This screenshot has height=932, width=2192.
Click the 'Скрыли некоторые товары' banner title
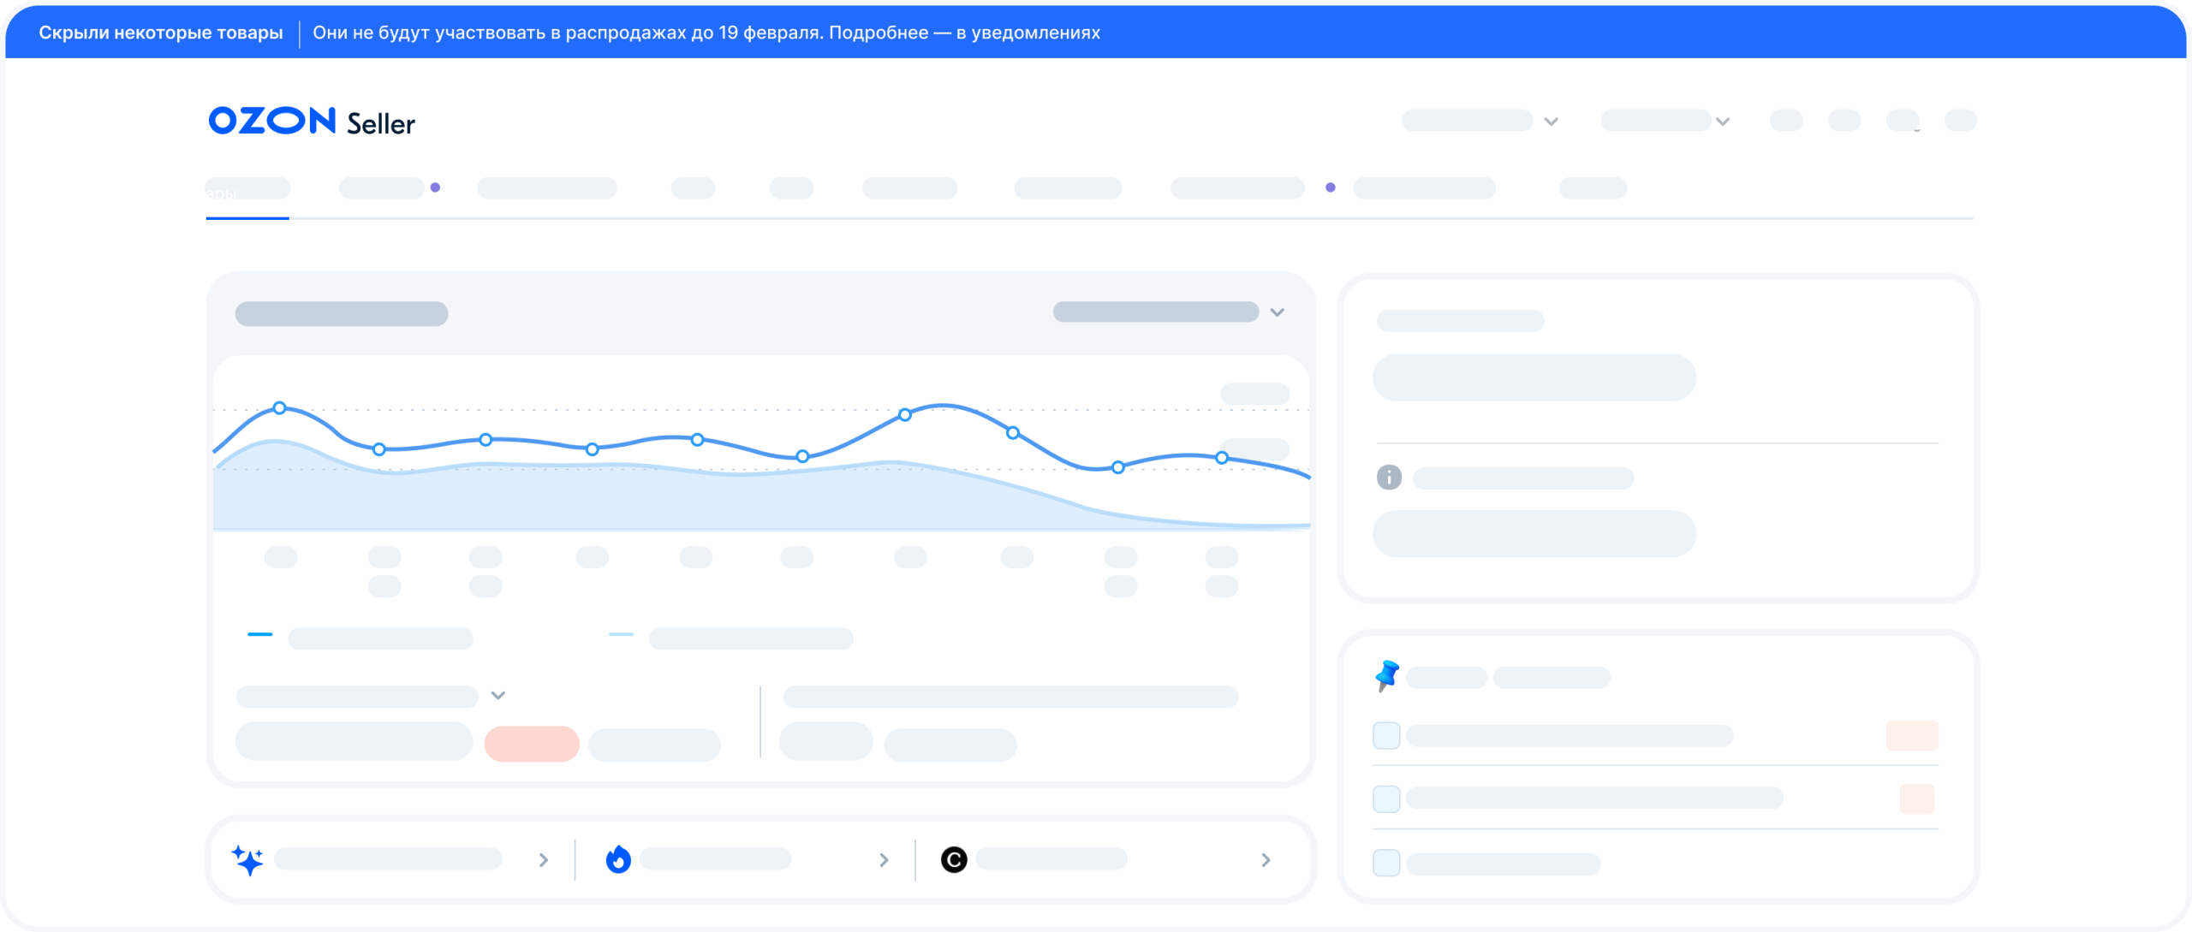coord(161,33)
